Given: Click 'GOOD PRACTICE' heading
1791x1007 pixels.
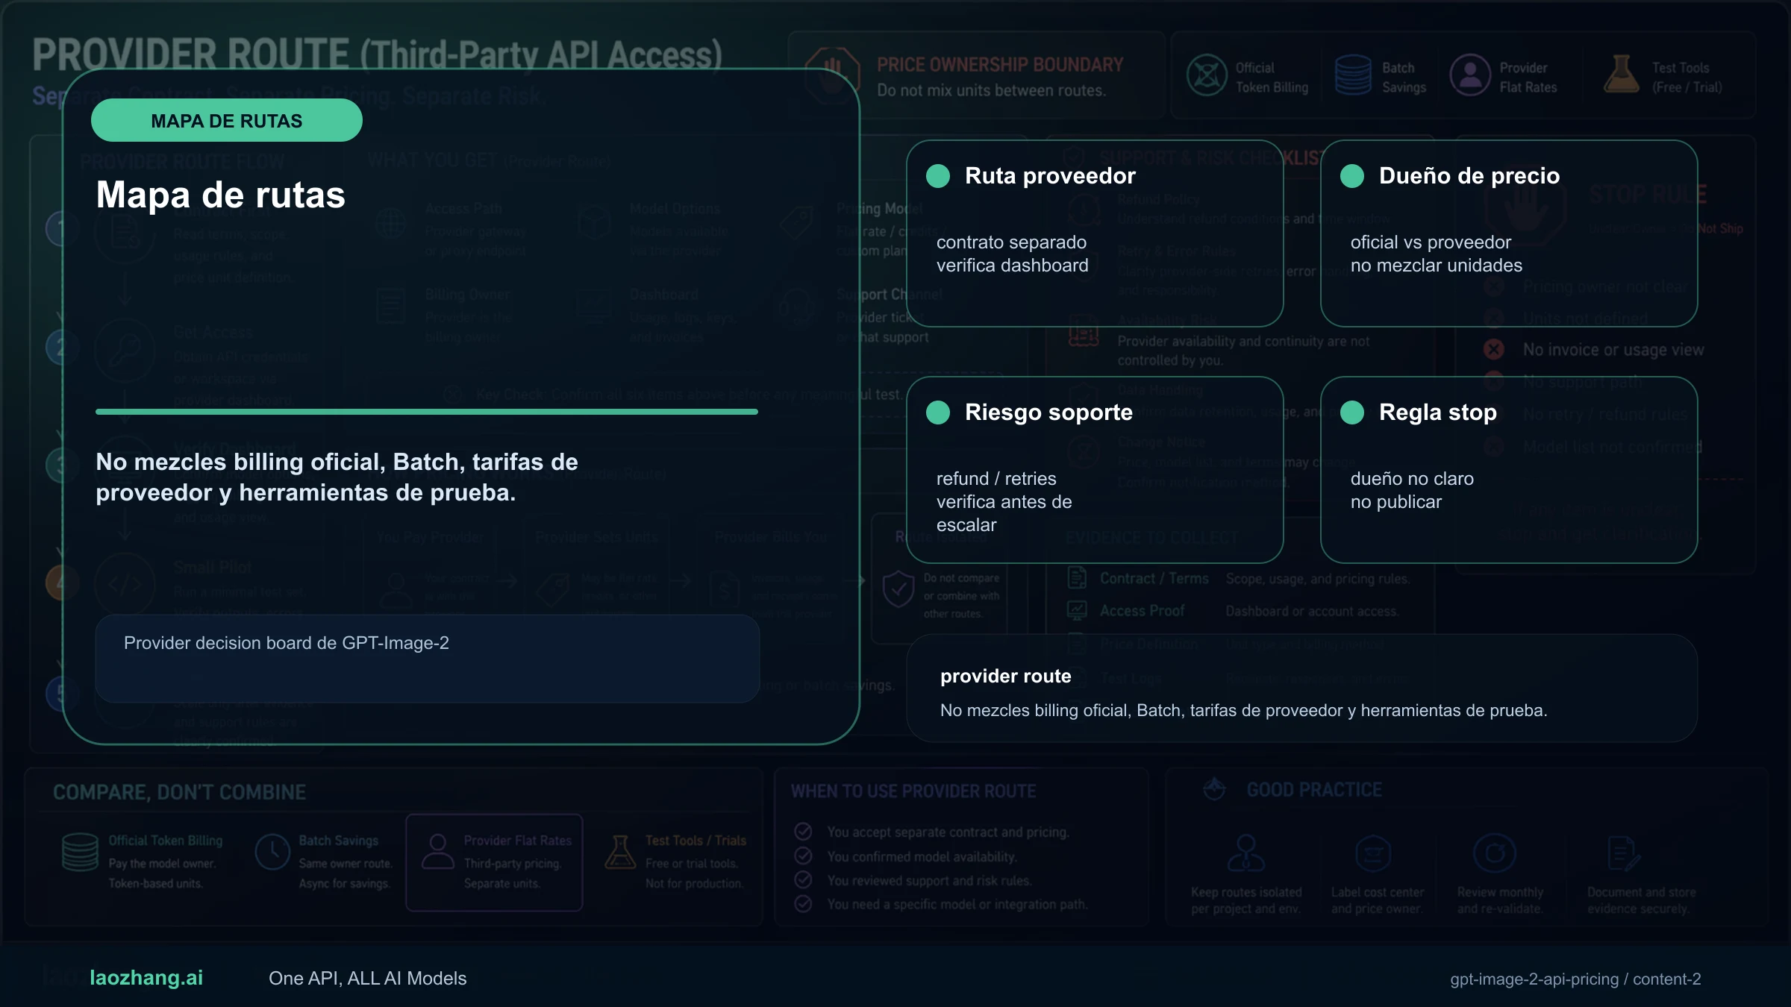Looking at the screenshot, I should [1314, 790].
